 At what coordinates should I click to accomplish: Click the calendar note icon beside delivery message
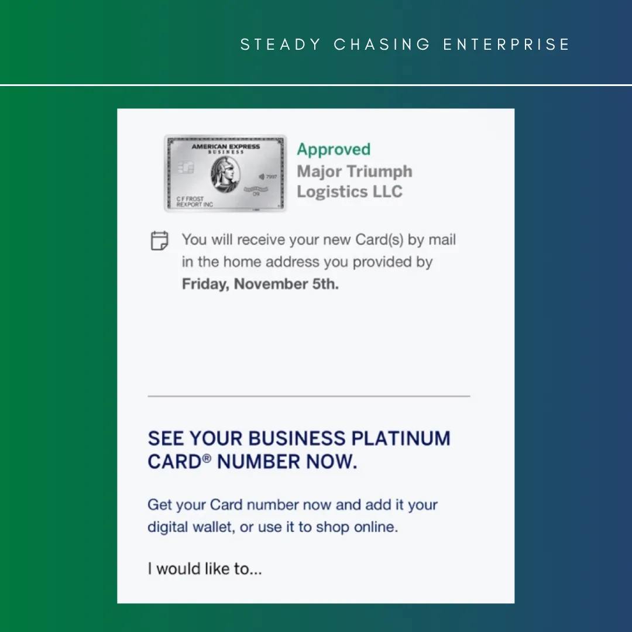point(159,241)
